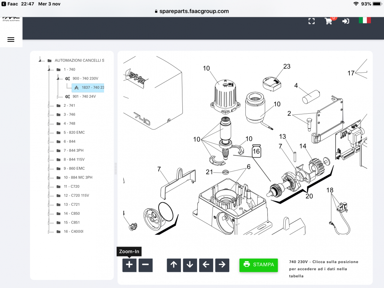This screenshot has width=384, height=288.
Task: Pan the diagram left
Action: coord(206,265)
